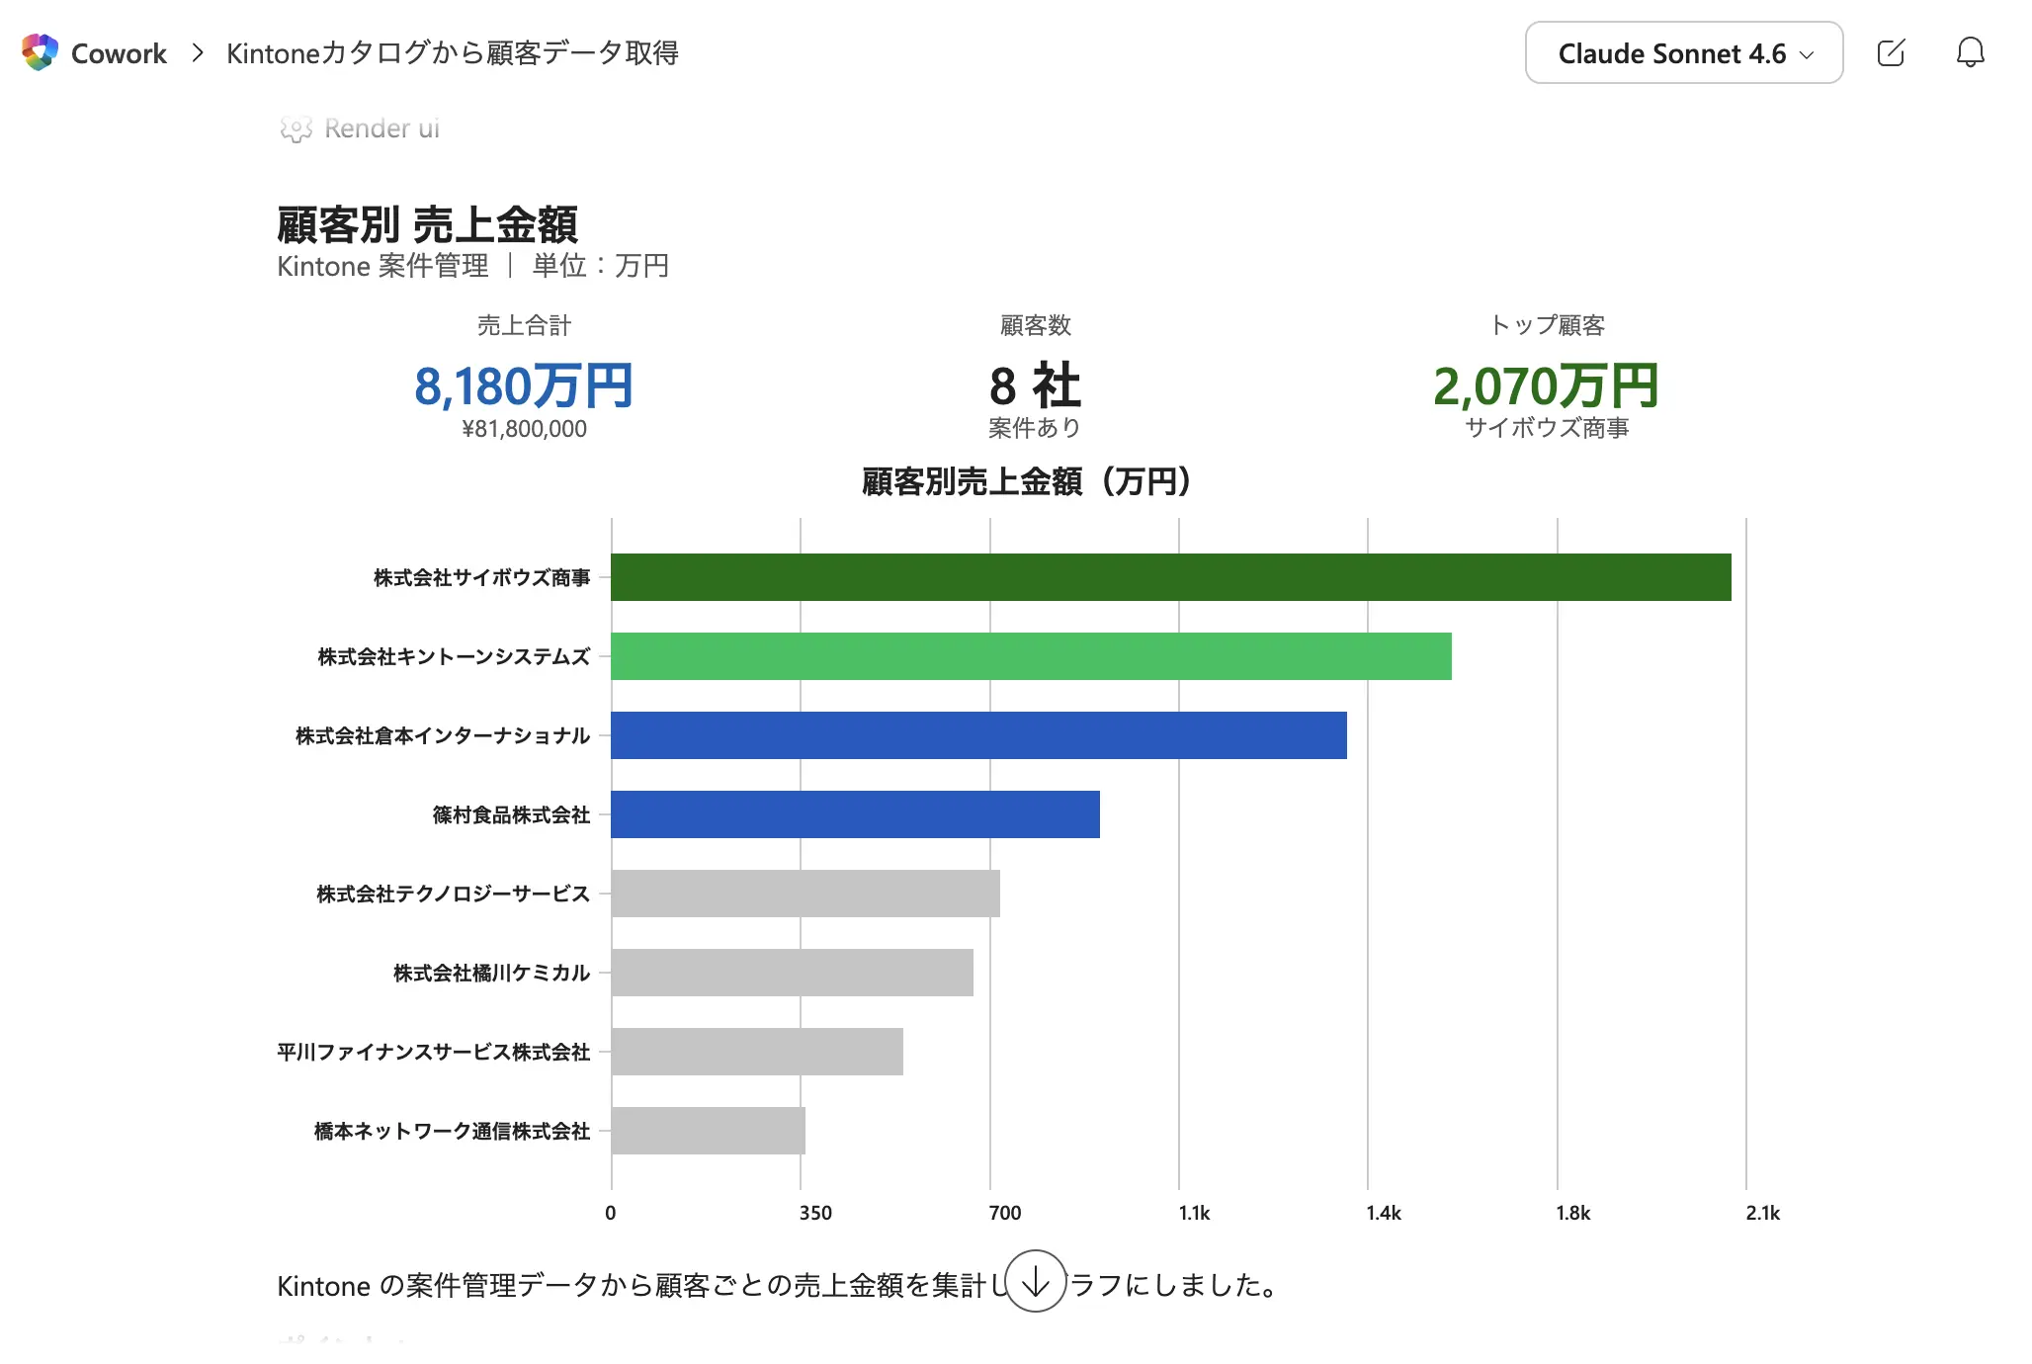
Task: Open the notifications bell icon
Action: point(1970,52)
